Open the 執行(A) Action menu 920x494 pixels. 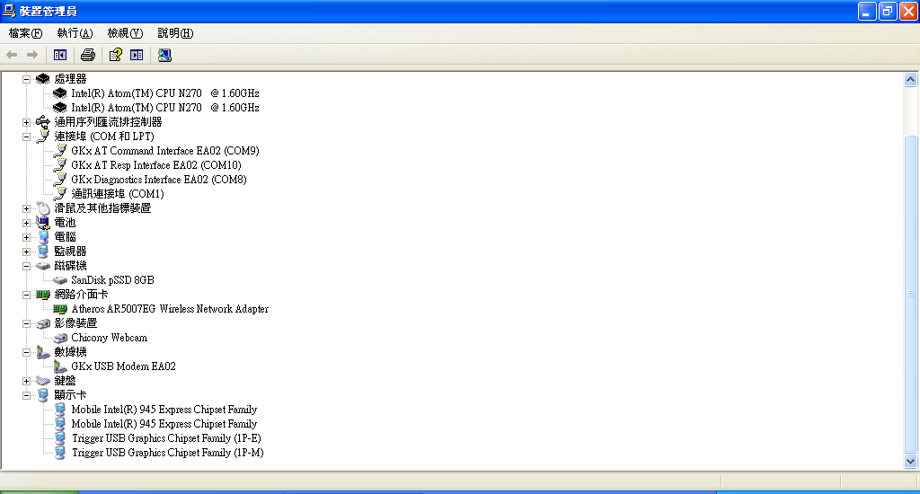[75, 33]
